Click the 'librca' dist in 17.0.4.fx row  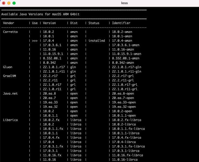76,138
